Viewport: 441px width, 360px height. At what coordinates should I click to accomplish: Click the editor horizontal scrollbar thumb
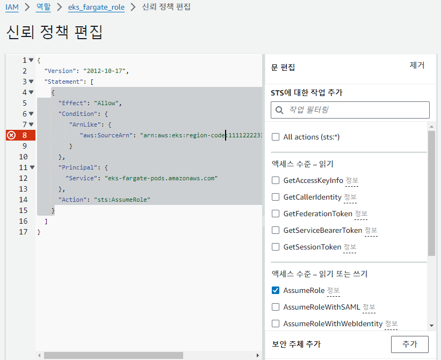(114, 356)
